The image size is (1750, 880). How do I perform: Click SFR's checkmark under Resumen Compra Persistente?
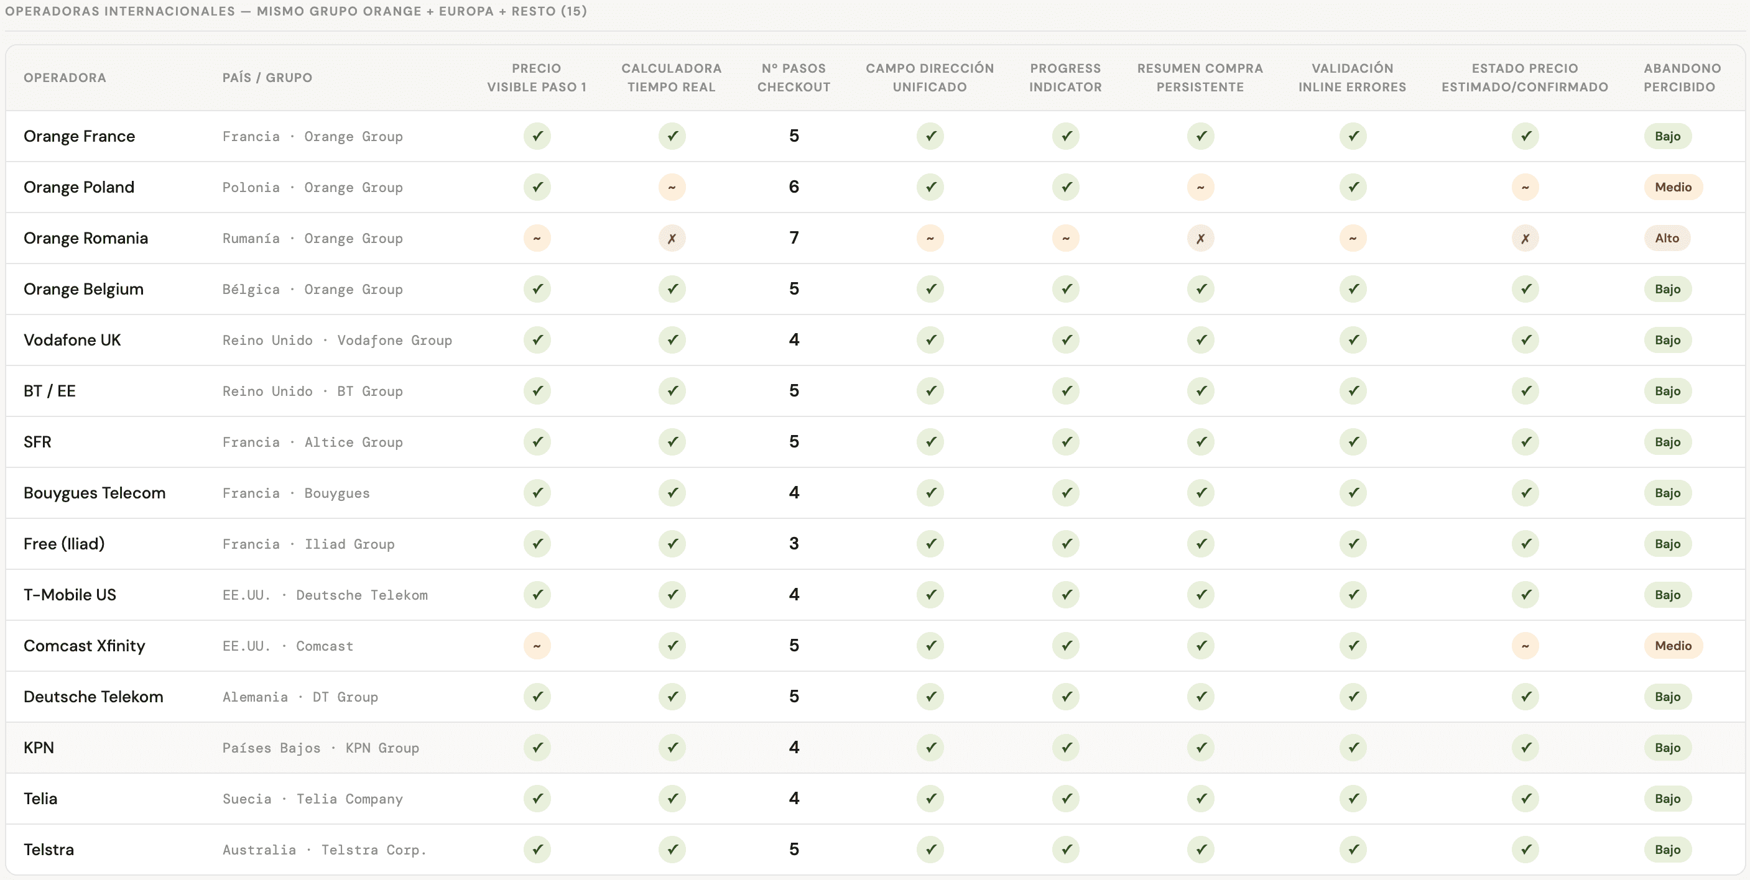pyautogui.click(x=1200, y=441)
